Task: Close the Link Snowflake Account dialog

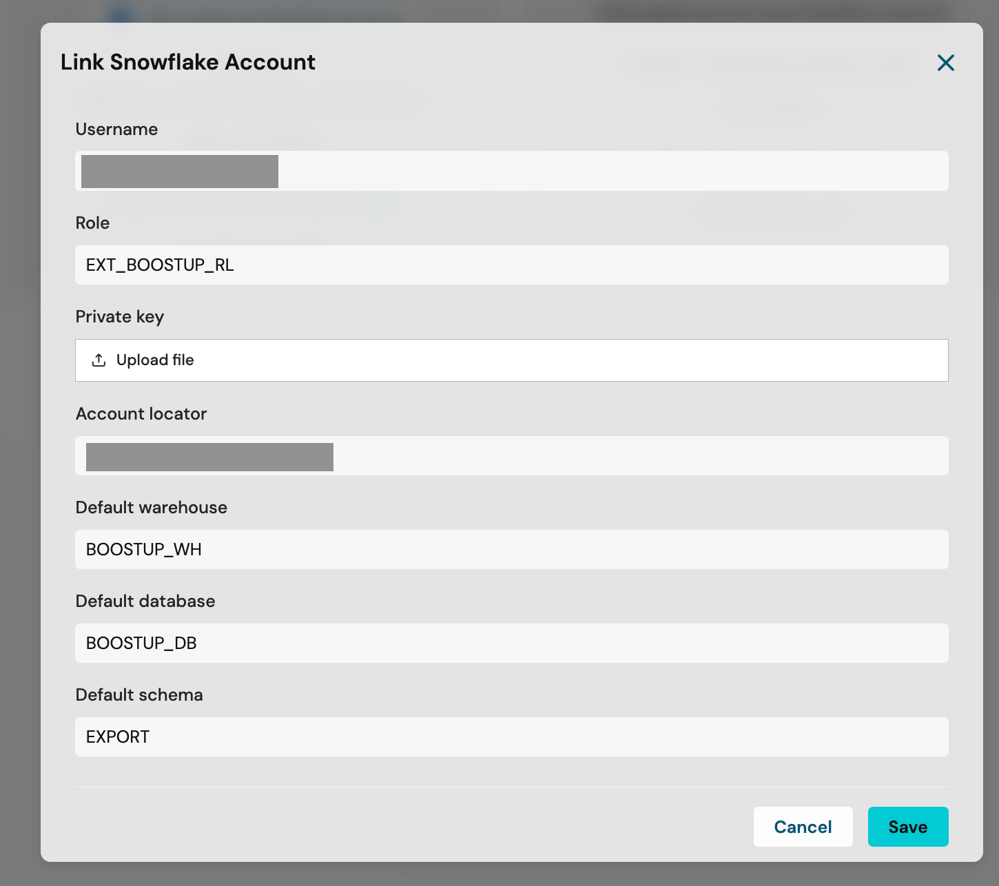Action: point(945,63)
